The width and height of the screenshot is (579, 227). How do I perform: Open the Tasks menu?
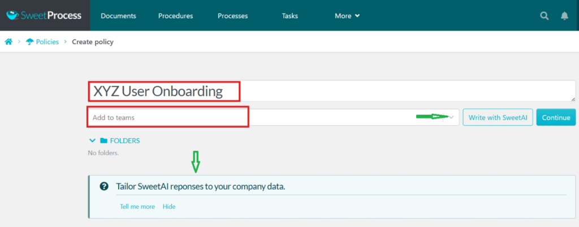tap(290, 16)
